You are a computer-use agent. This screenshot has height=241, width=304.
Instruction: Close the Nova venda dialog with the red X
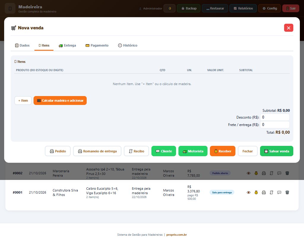click(289, 28)
